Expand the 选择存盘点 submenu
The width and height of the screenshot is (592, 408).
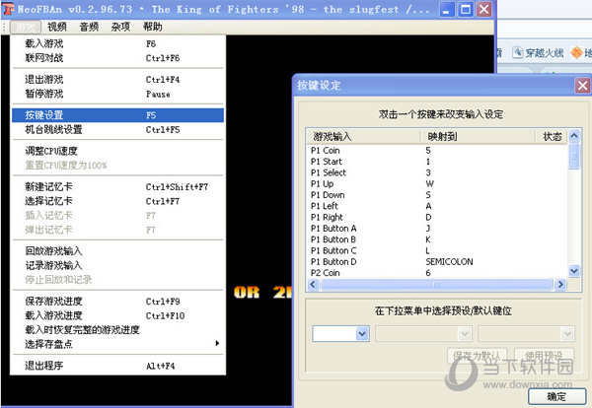tap(117, 344)
